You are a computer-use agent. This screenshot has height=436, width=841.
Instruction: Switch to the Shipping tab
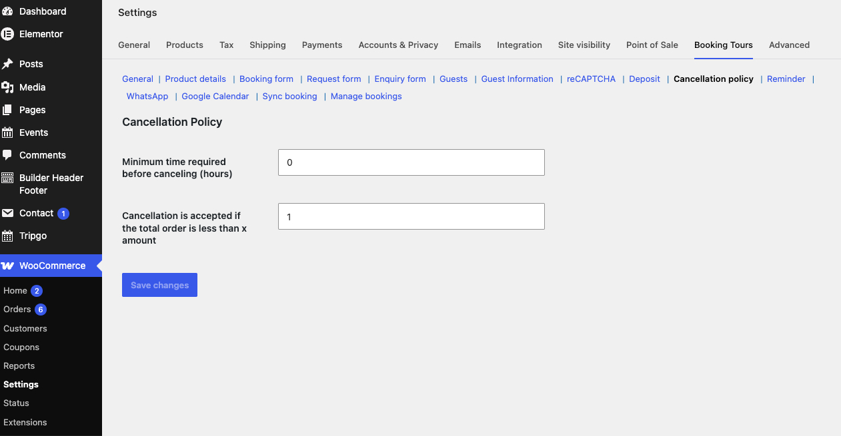(267, 45)
